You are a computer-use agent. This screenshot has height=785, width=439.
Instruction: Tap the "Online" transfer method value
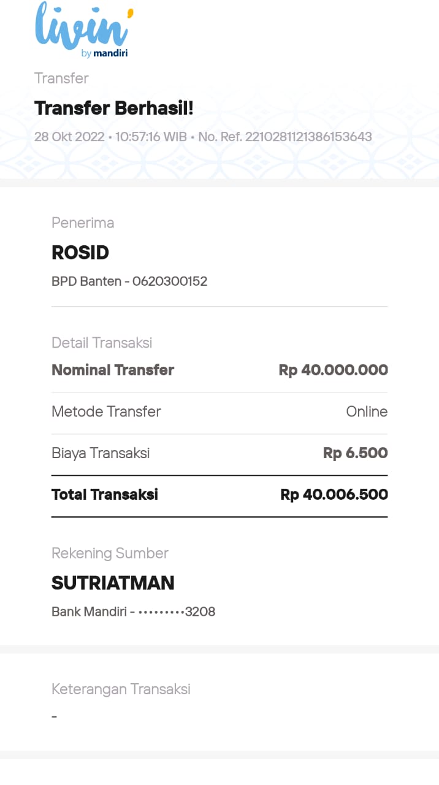coord(367,412)
